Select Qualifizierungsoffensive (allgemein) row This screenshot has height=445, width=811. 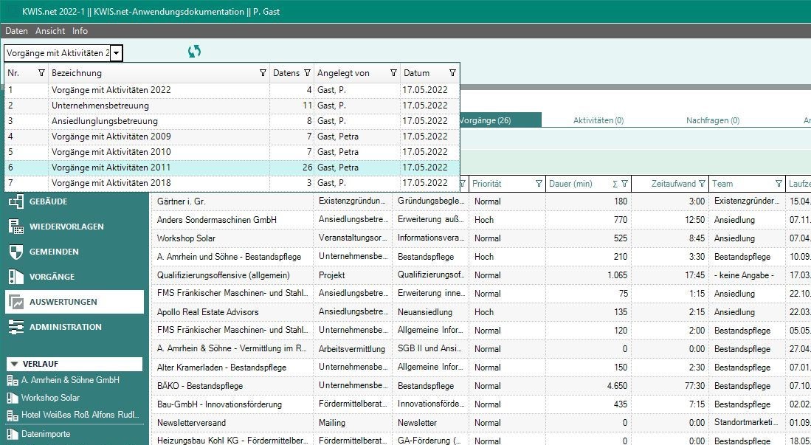pyautogui.click(x=481, y=275)
